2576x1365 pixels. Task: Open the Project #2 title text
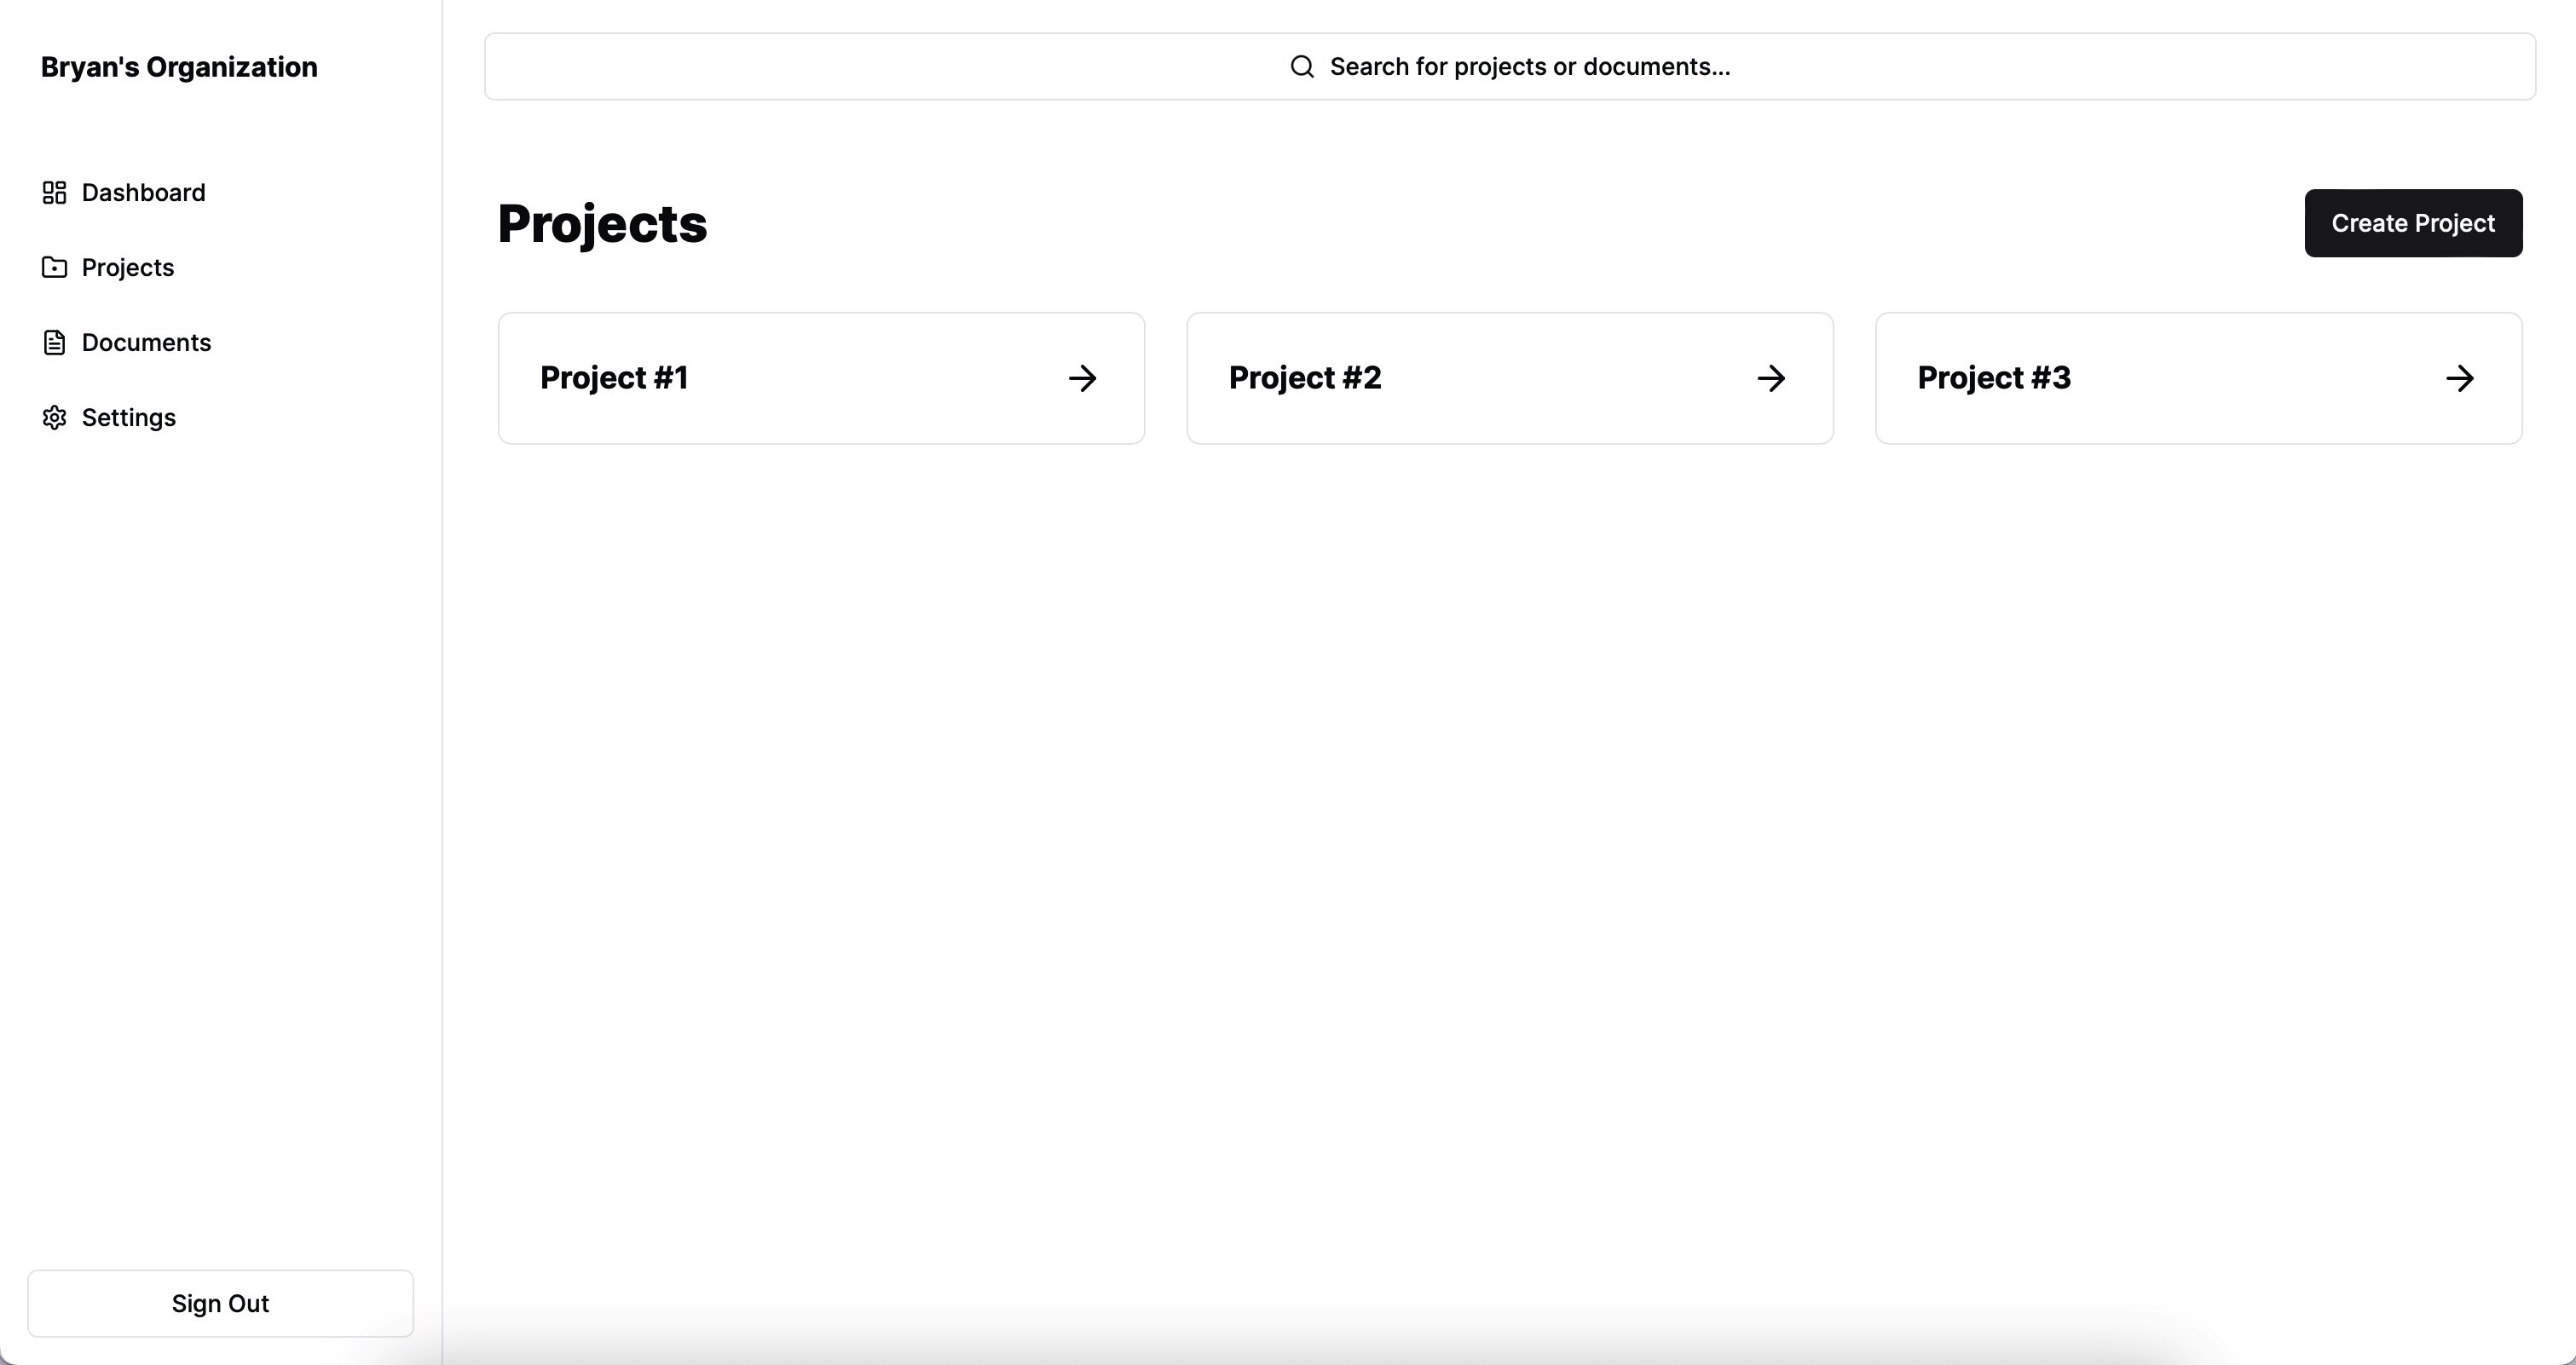coord(1305,377)
